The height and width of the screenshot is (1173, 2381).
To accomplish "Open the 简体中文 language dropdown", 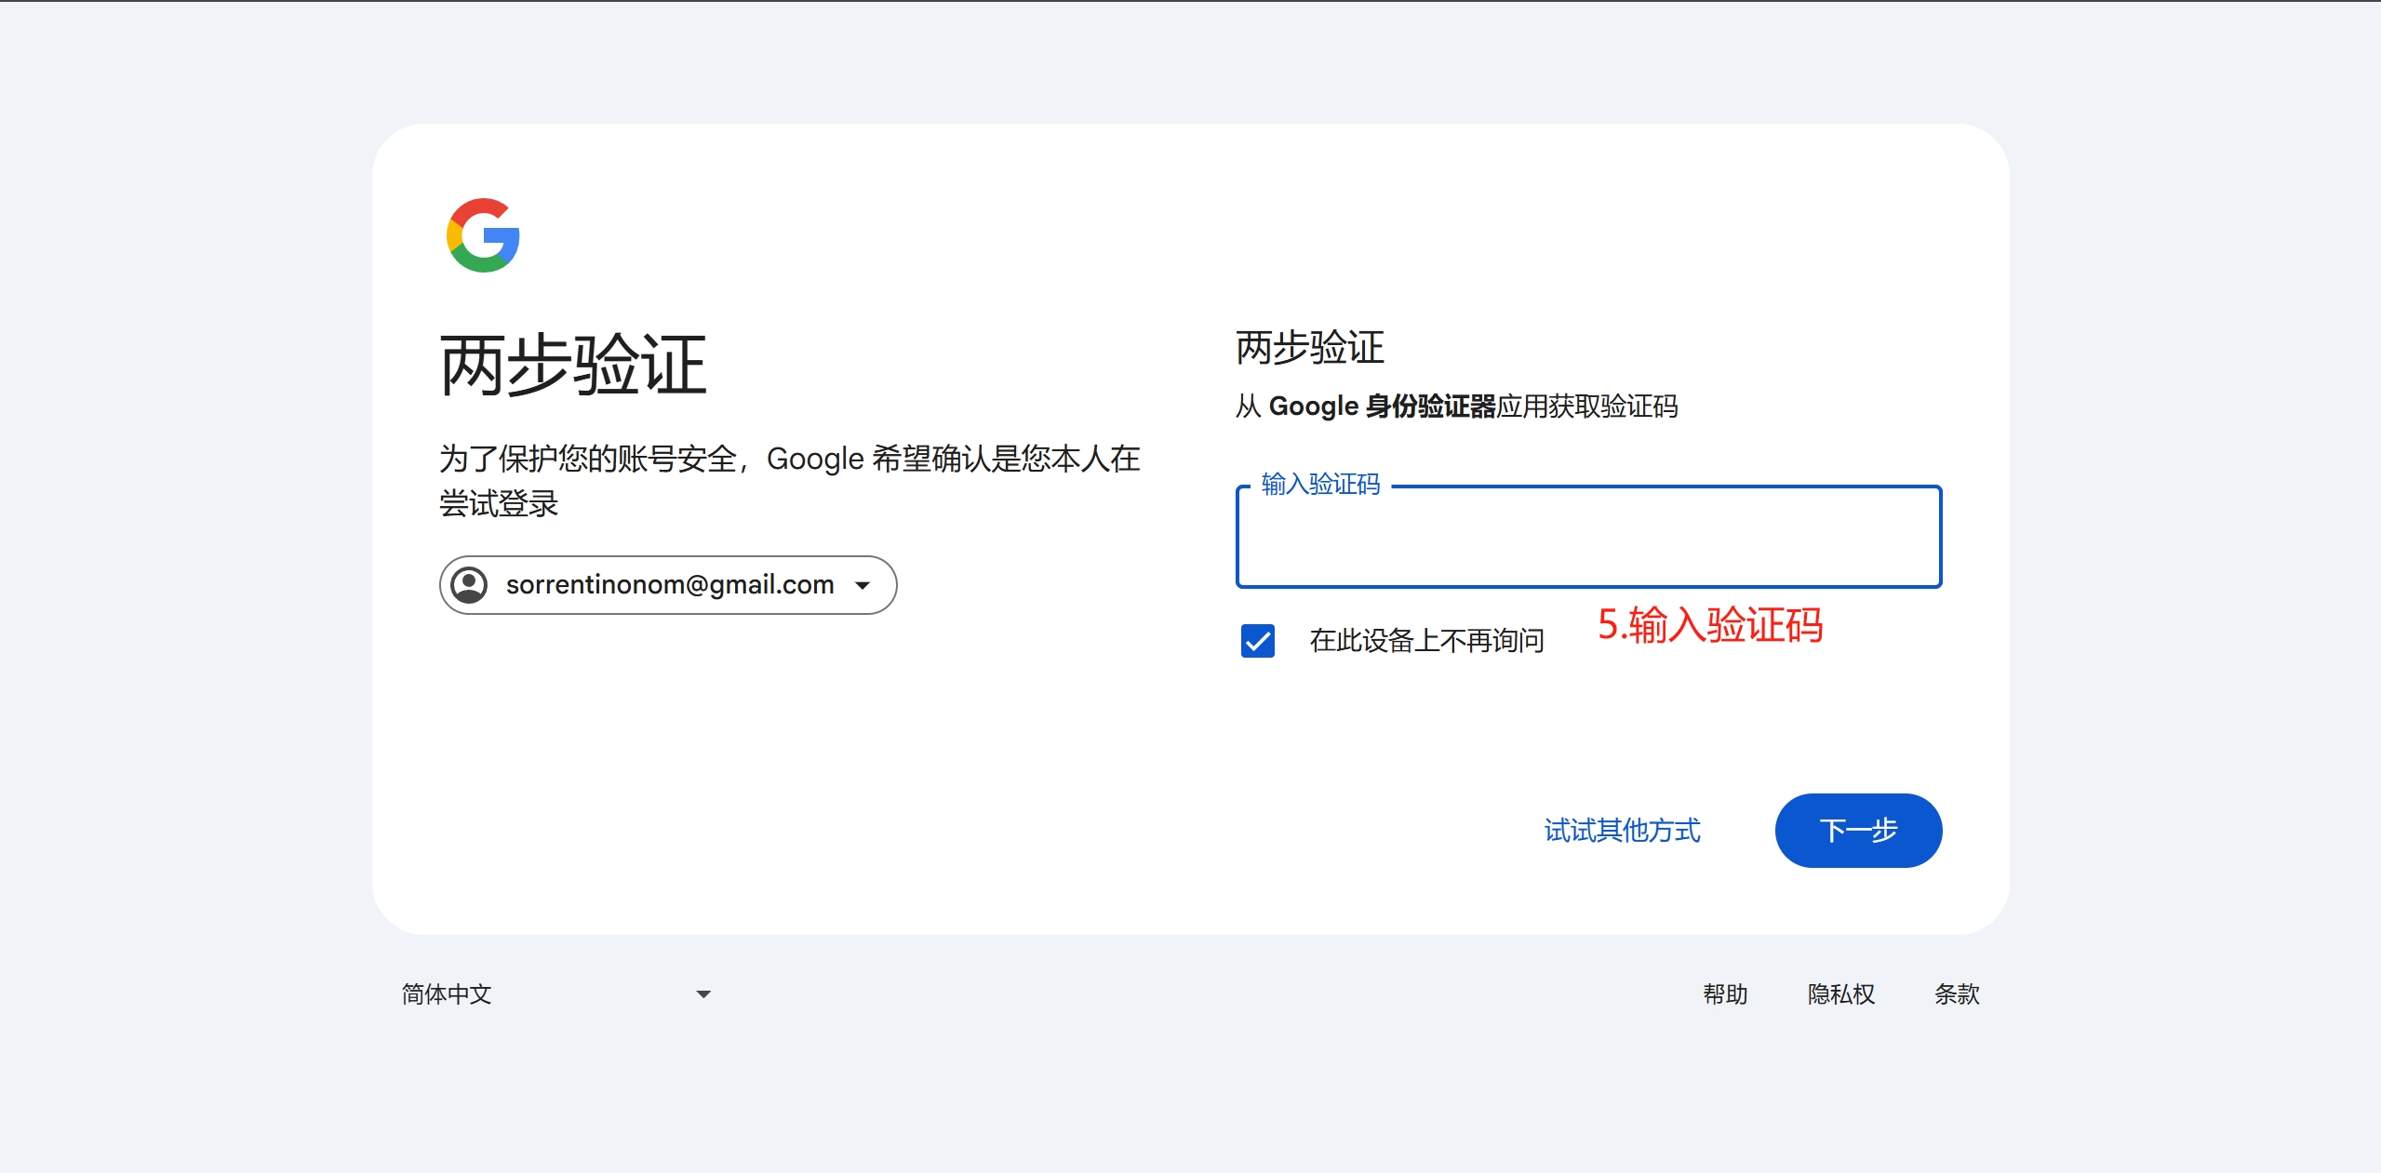I will coord(556,994).
